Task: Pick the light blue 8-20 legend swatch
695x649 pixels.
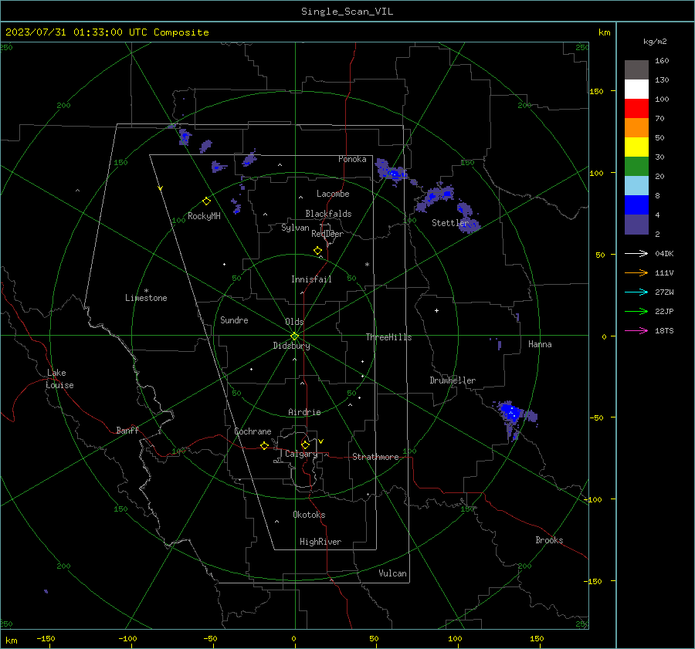Action: point(636,186)
